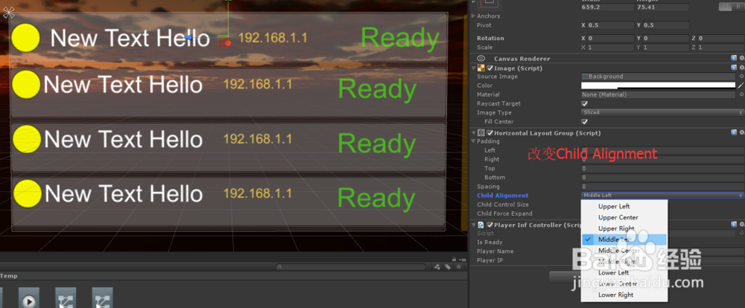Open Image (Script) gear settings menu
745x308 pixels.
[x=742, y=68]
